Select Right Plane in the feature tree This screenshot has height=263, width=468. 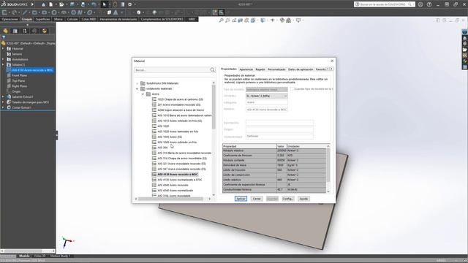(20, 86)
